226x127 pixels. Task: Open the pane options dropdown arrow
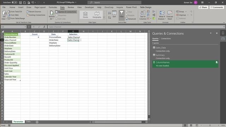tap(210, 33)
